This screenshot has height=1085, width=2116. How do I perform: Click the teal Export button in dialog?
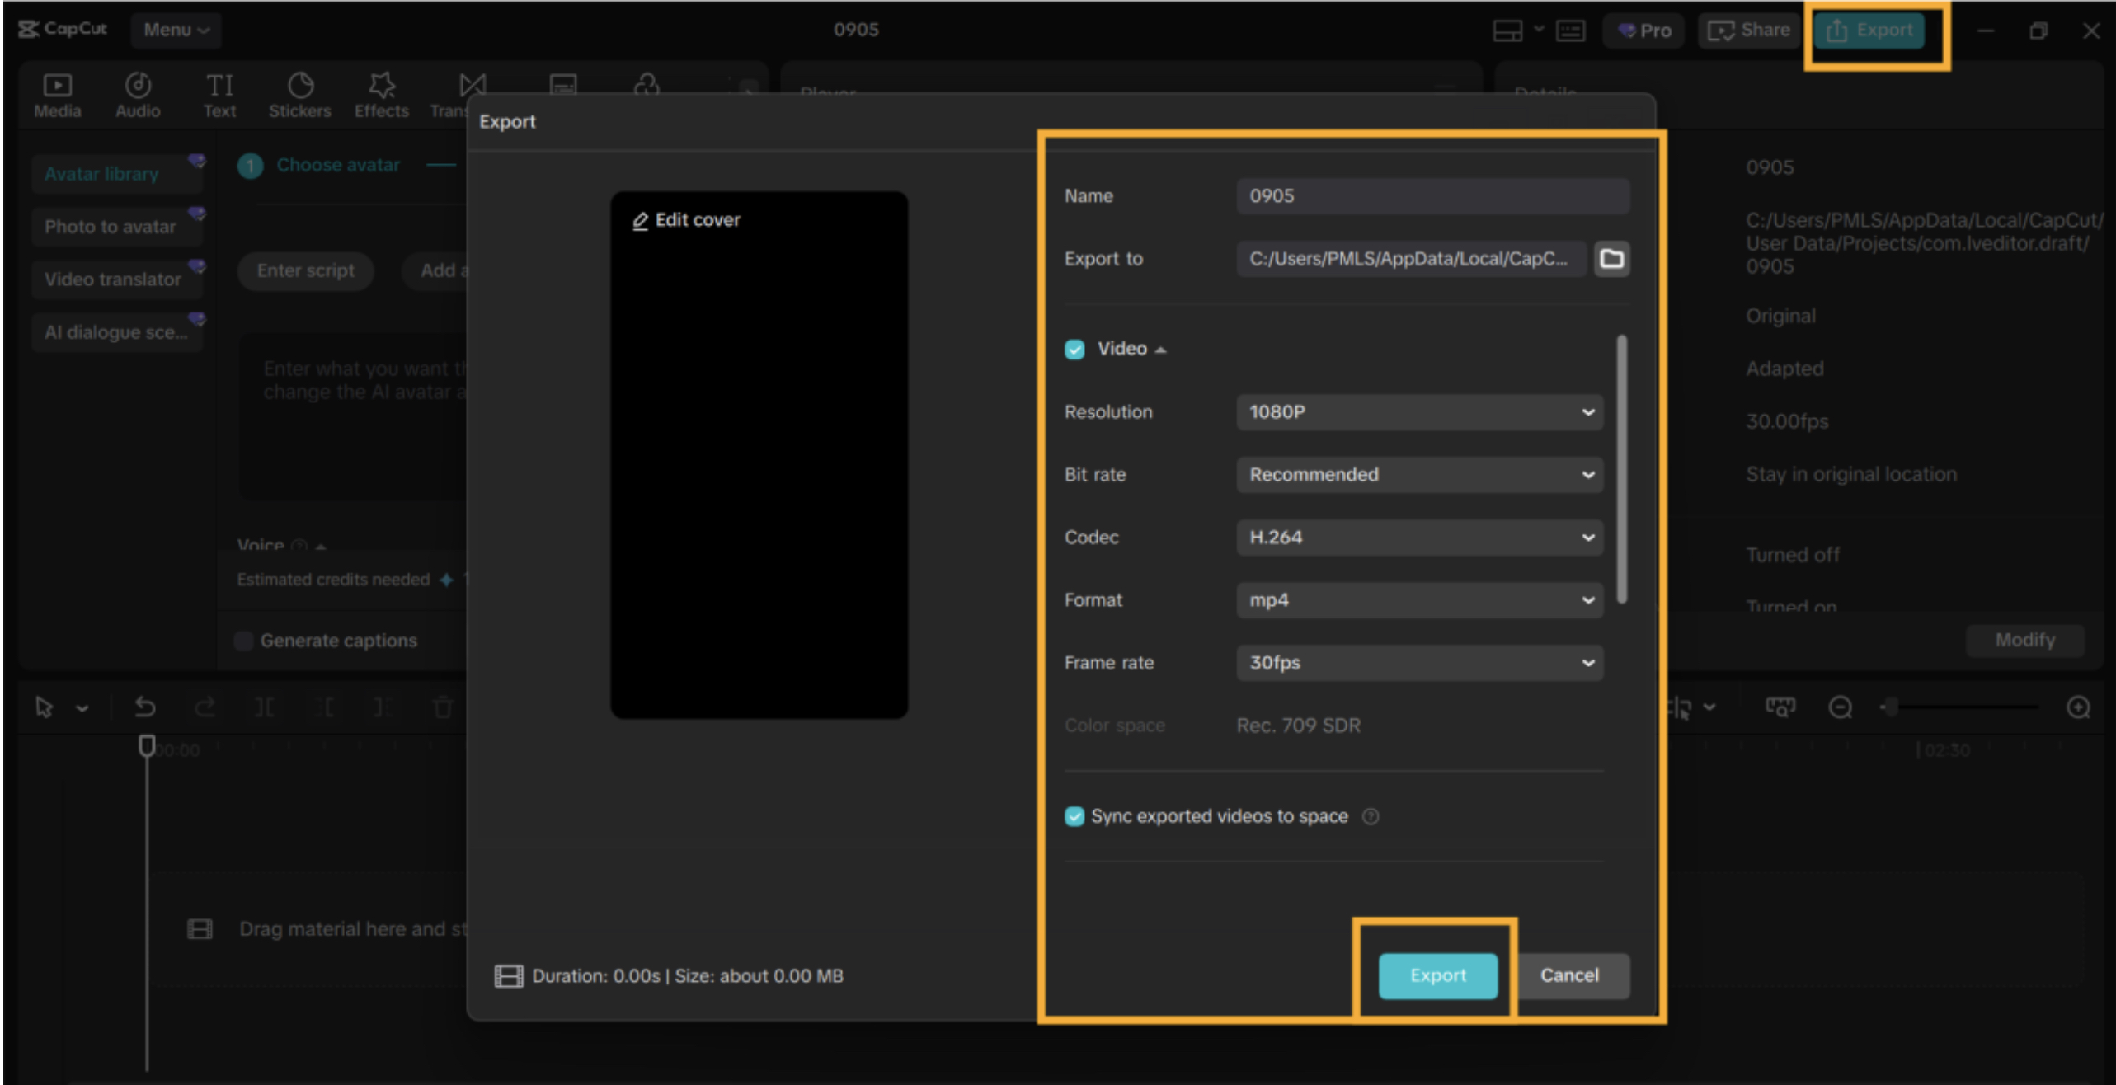point(1437,975)
